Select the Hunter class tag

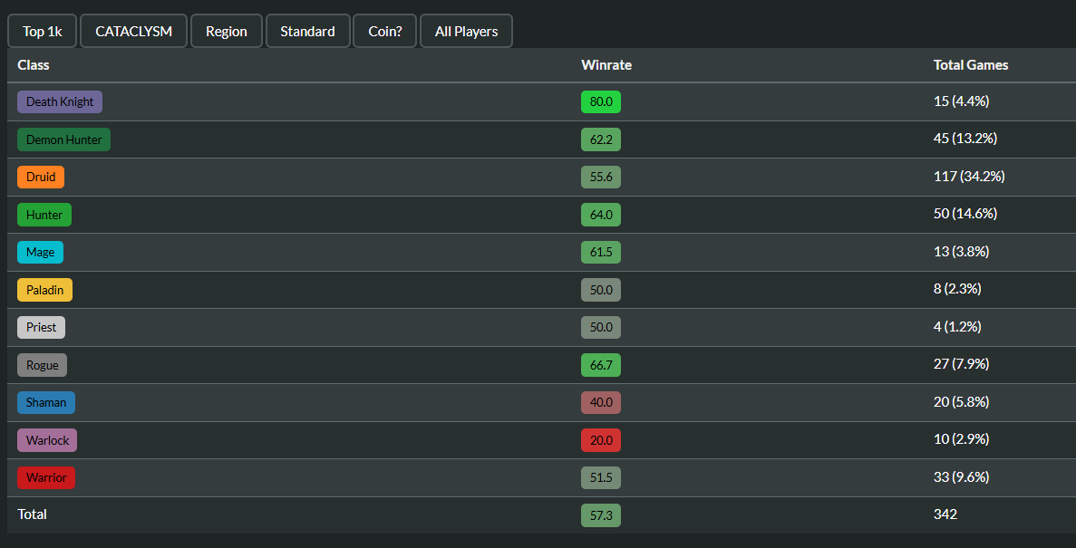tap(44, 215)
